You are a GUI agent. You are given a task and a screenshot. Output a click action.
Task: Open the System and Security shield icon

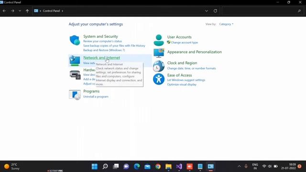click(75, 40)
